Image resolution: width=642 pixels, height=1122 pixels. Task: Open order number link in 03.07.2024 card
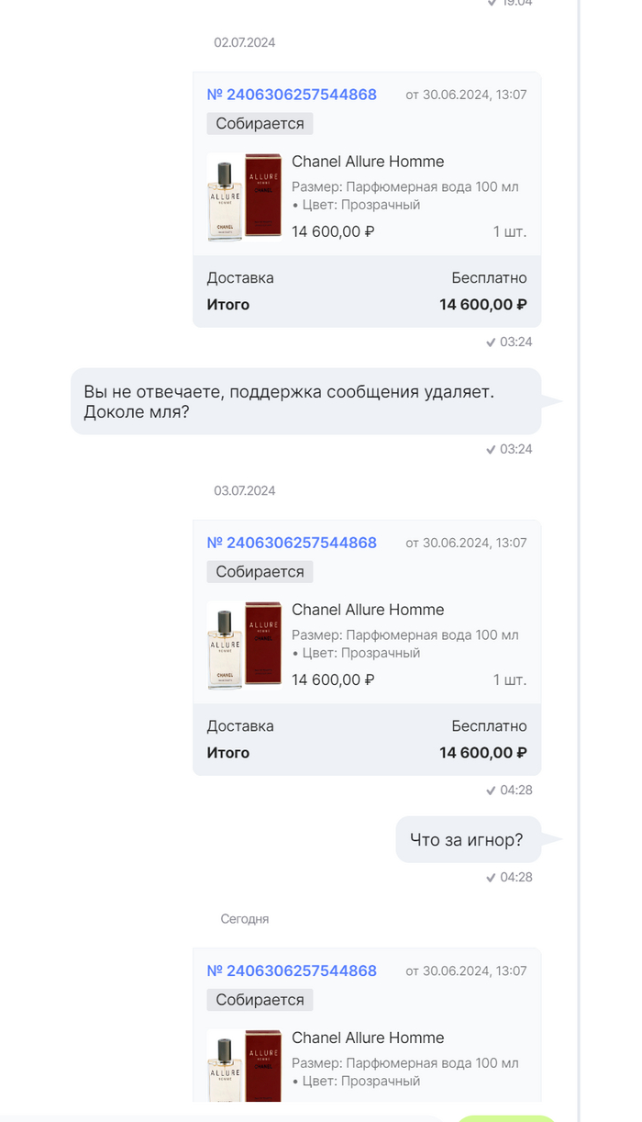(292, 543)
